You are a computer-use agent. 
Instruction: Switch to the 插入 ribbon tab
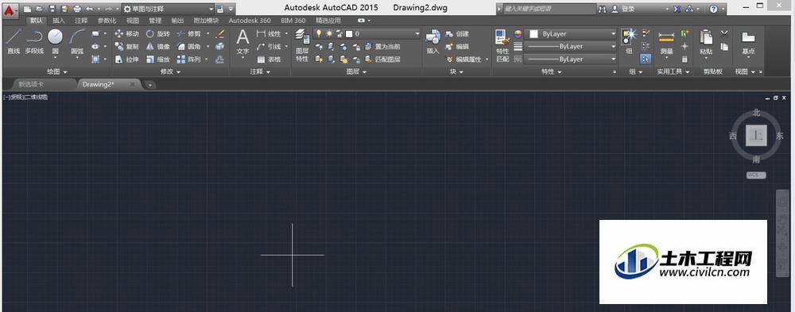(x=59, y=21)
